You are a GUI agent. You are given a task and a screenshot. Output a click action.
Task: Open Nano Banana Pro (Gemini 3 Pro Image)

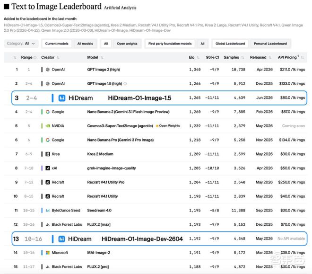121,140
